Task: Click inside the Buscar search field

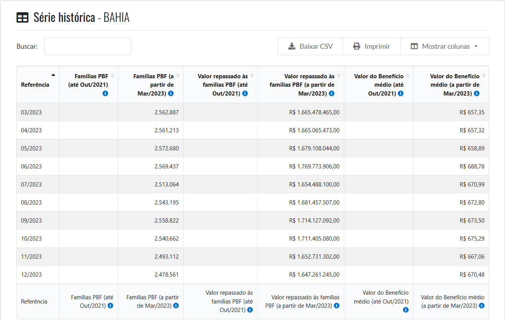Action: coord(88,46)
